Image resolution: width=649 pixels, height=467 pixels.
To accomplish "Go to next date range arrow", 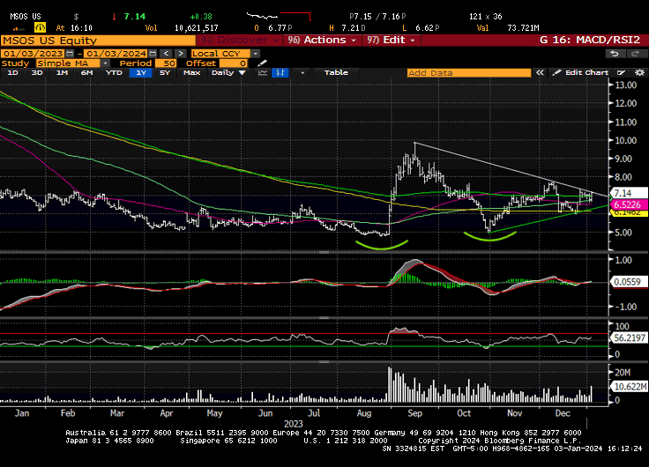I will coord(181,54).
